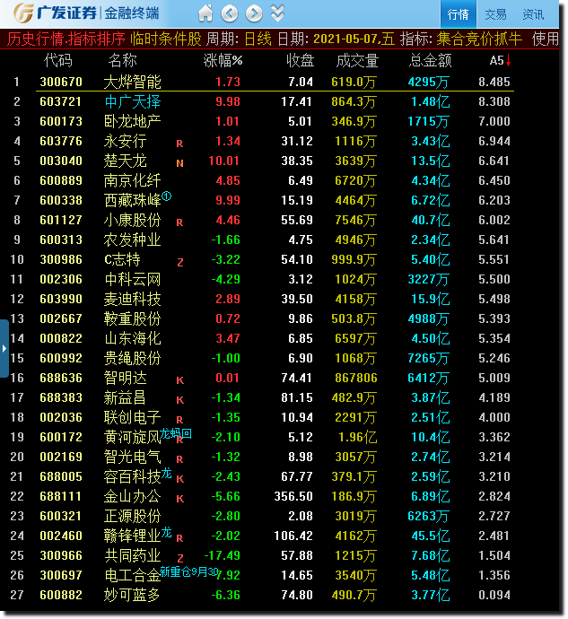Select stock row 中广天择
Image resolution: width=568 pixels, height=619 pixels.
(275, 101)
